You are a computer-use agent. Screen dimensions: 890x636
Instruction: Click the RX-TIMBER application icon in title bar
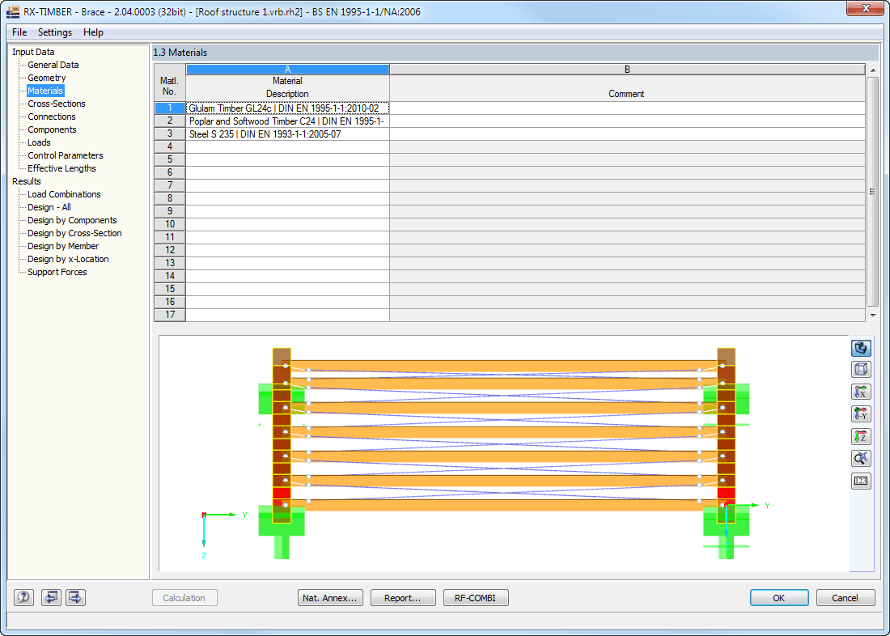(12, 11)
